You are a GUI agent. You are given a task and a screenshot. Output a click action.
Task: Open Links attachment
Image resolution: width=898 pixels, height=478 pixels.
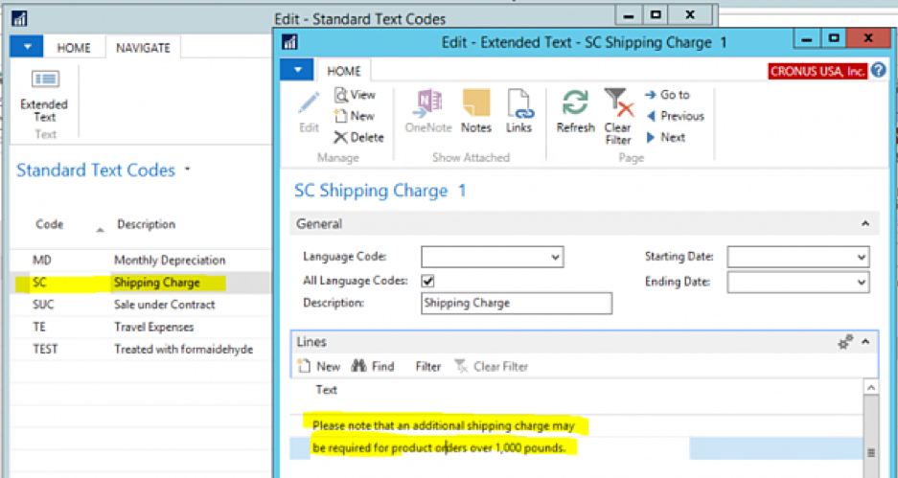(x=518, y=112)
